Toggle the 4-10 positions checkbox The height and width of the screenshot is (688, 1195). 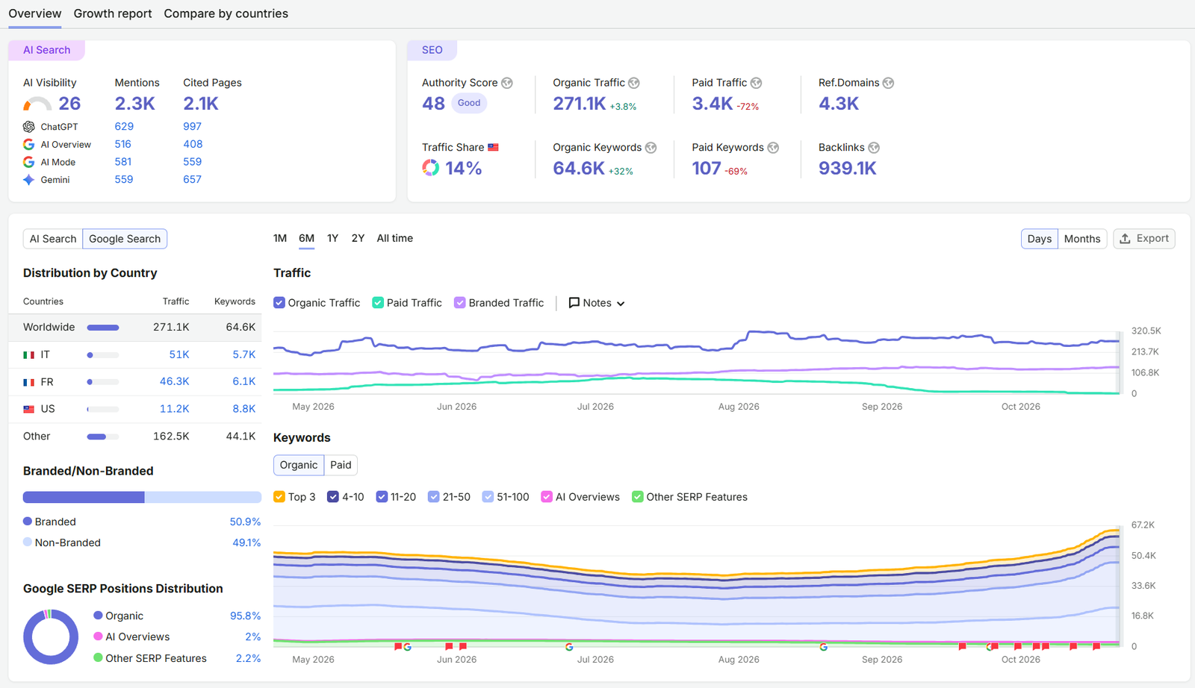(333, 497)
